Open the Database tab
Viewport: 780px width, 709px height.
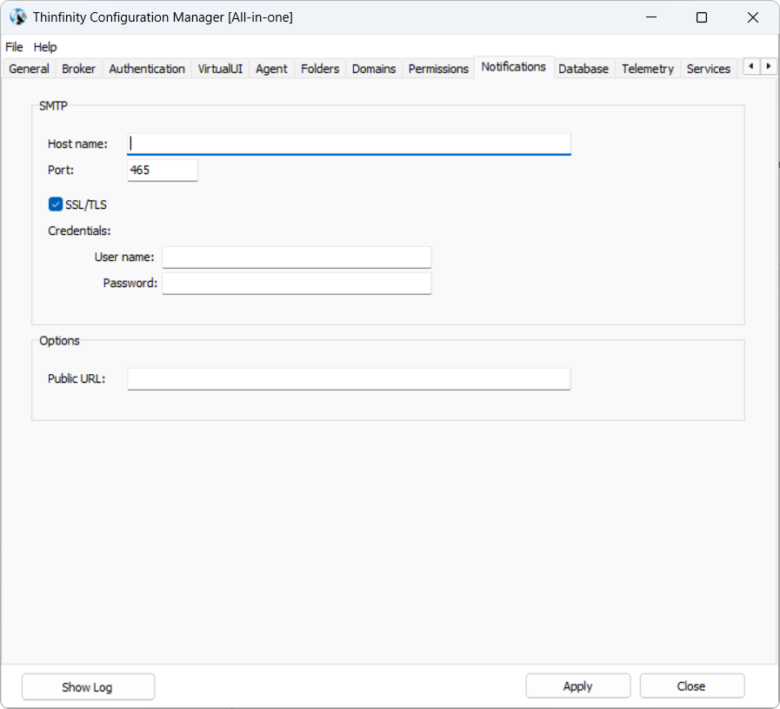click(583, 69)
